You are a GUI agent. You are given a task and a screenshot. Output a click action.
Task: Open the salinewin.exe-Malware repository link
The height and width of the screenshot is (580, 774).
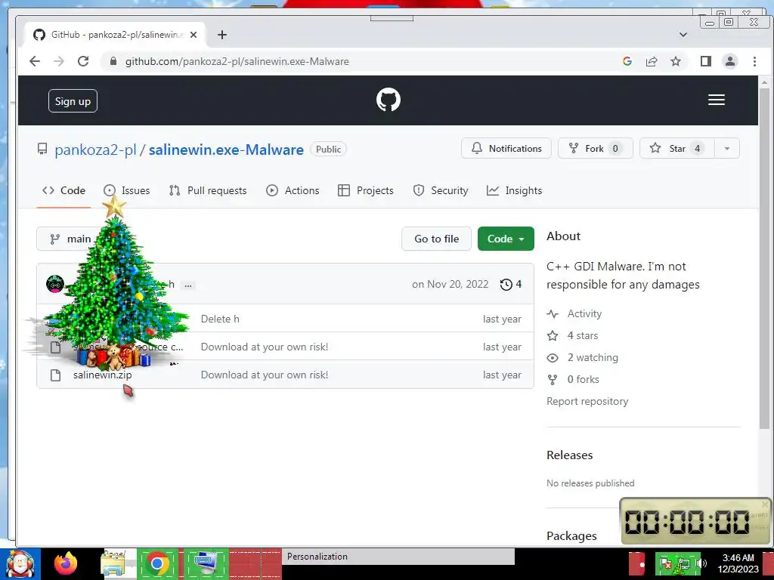pyautogui.click(x=226, y=150)
